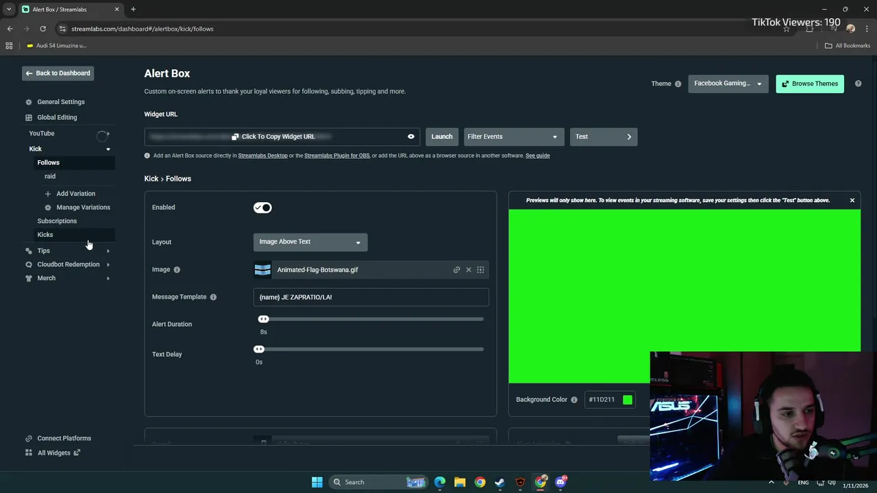The width and height of the screenshot is (877, 493).
Task: Click the Alert Duration slider handle
Action: click(263, 319)
